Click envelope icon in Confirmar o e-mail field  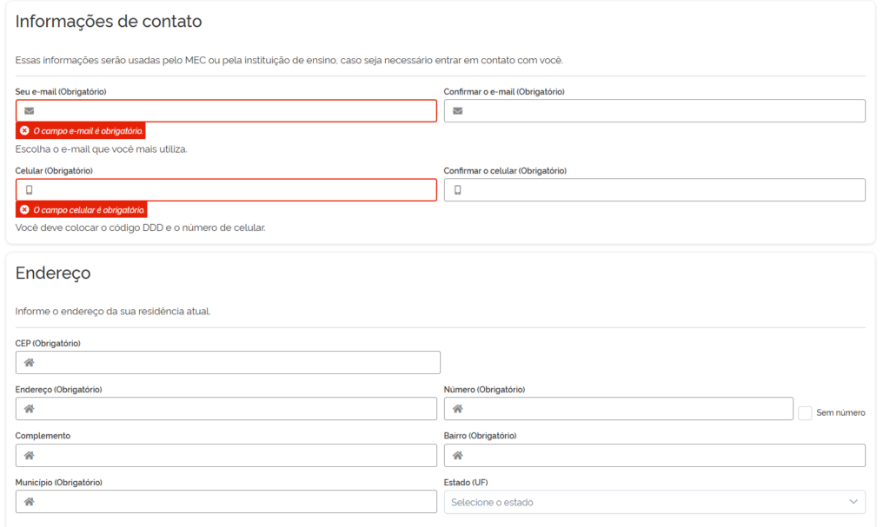pyautogui.click(x=458, y=111)
